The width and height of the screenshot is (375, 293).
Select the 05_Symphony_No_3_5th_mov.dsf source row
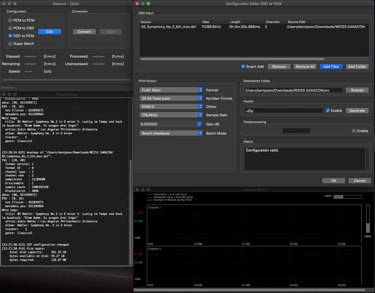click(169, 27)
